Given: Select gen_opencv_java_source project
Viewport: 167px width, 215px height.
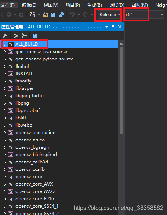Looking at the screenshot, I should coord(41,52).
